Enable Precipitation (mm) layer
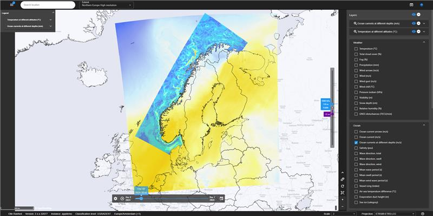This screenshot has width=433, height=216. [356, 65]
